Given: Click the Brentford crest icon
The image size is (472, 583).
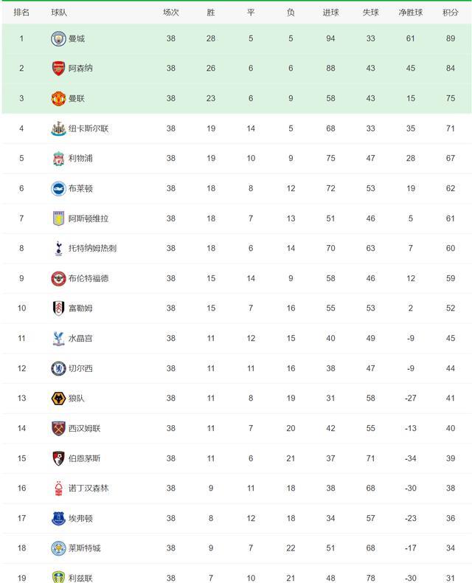Looking at the screenshot, I should point(58,278).
